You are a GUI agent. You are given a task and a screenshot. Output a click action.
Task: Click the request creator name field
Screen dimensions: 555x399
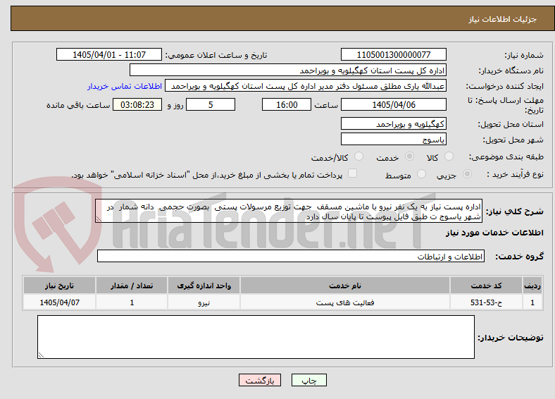[306, 86]
